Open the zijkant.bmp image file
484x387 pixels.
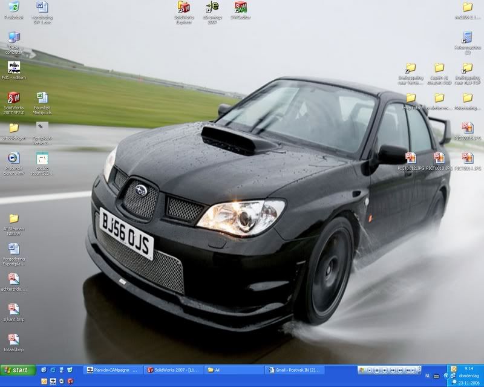tap(13, 313)
